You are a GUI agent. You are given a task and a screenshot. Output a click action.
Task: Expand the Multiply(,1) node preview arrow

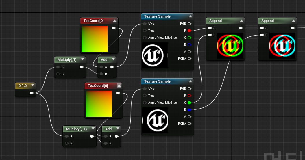(83, 59)
